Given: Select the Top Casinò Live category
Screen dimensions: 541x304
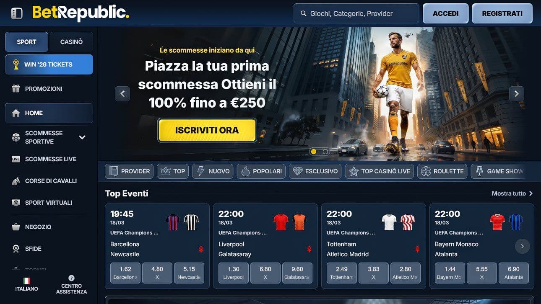Looking at the screenshot, I should pos(380,171).
